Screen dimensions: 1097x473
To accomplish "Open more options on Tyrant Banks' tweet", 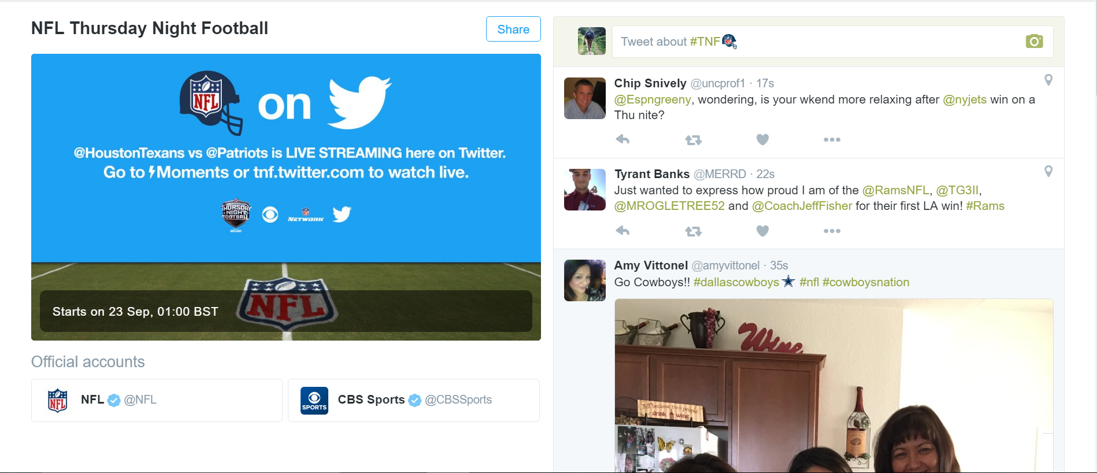I will point(832,231).
